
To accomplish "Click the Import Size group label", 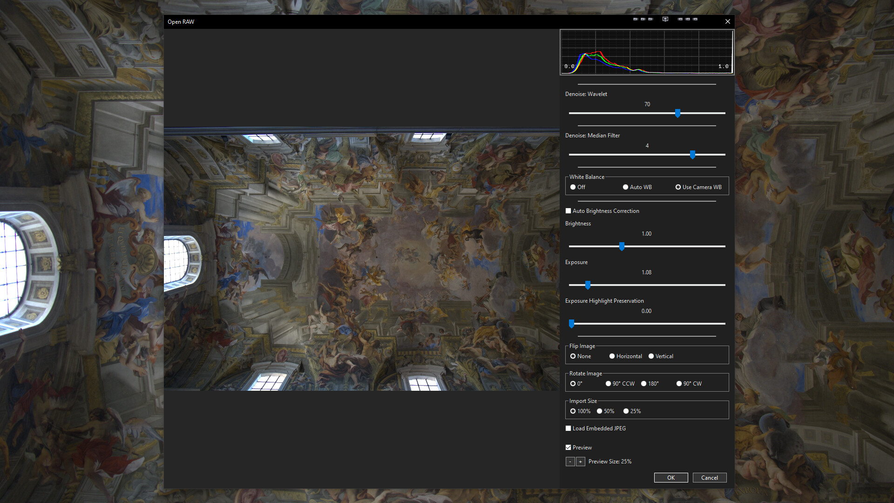I will coord(583,401).
